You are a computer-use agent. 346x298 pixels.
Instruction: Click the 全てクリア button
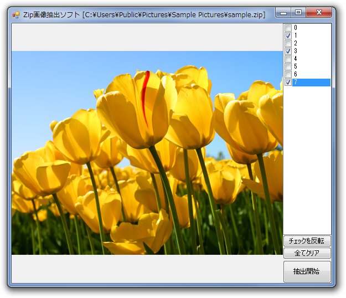pos(307,253)
